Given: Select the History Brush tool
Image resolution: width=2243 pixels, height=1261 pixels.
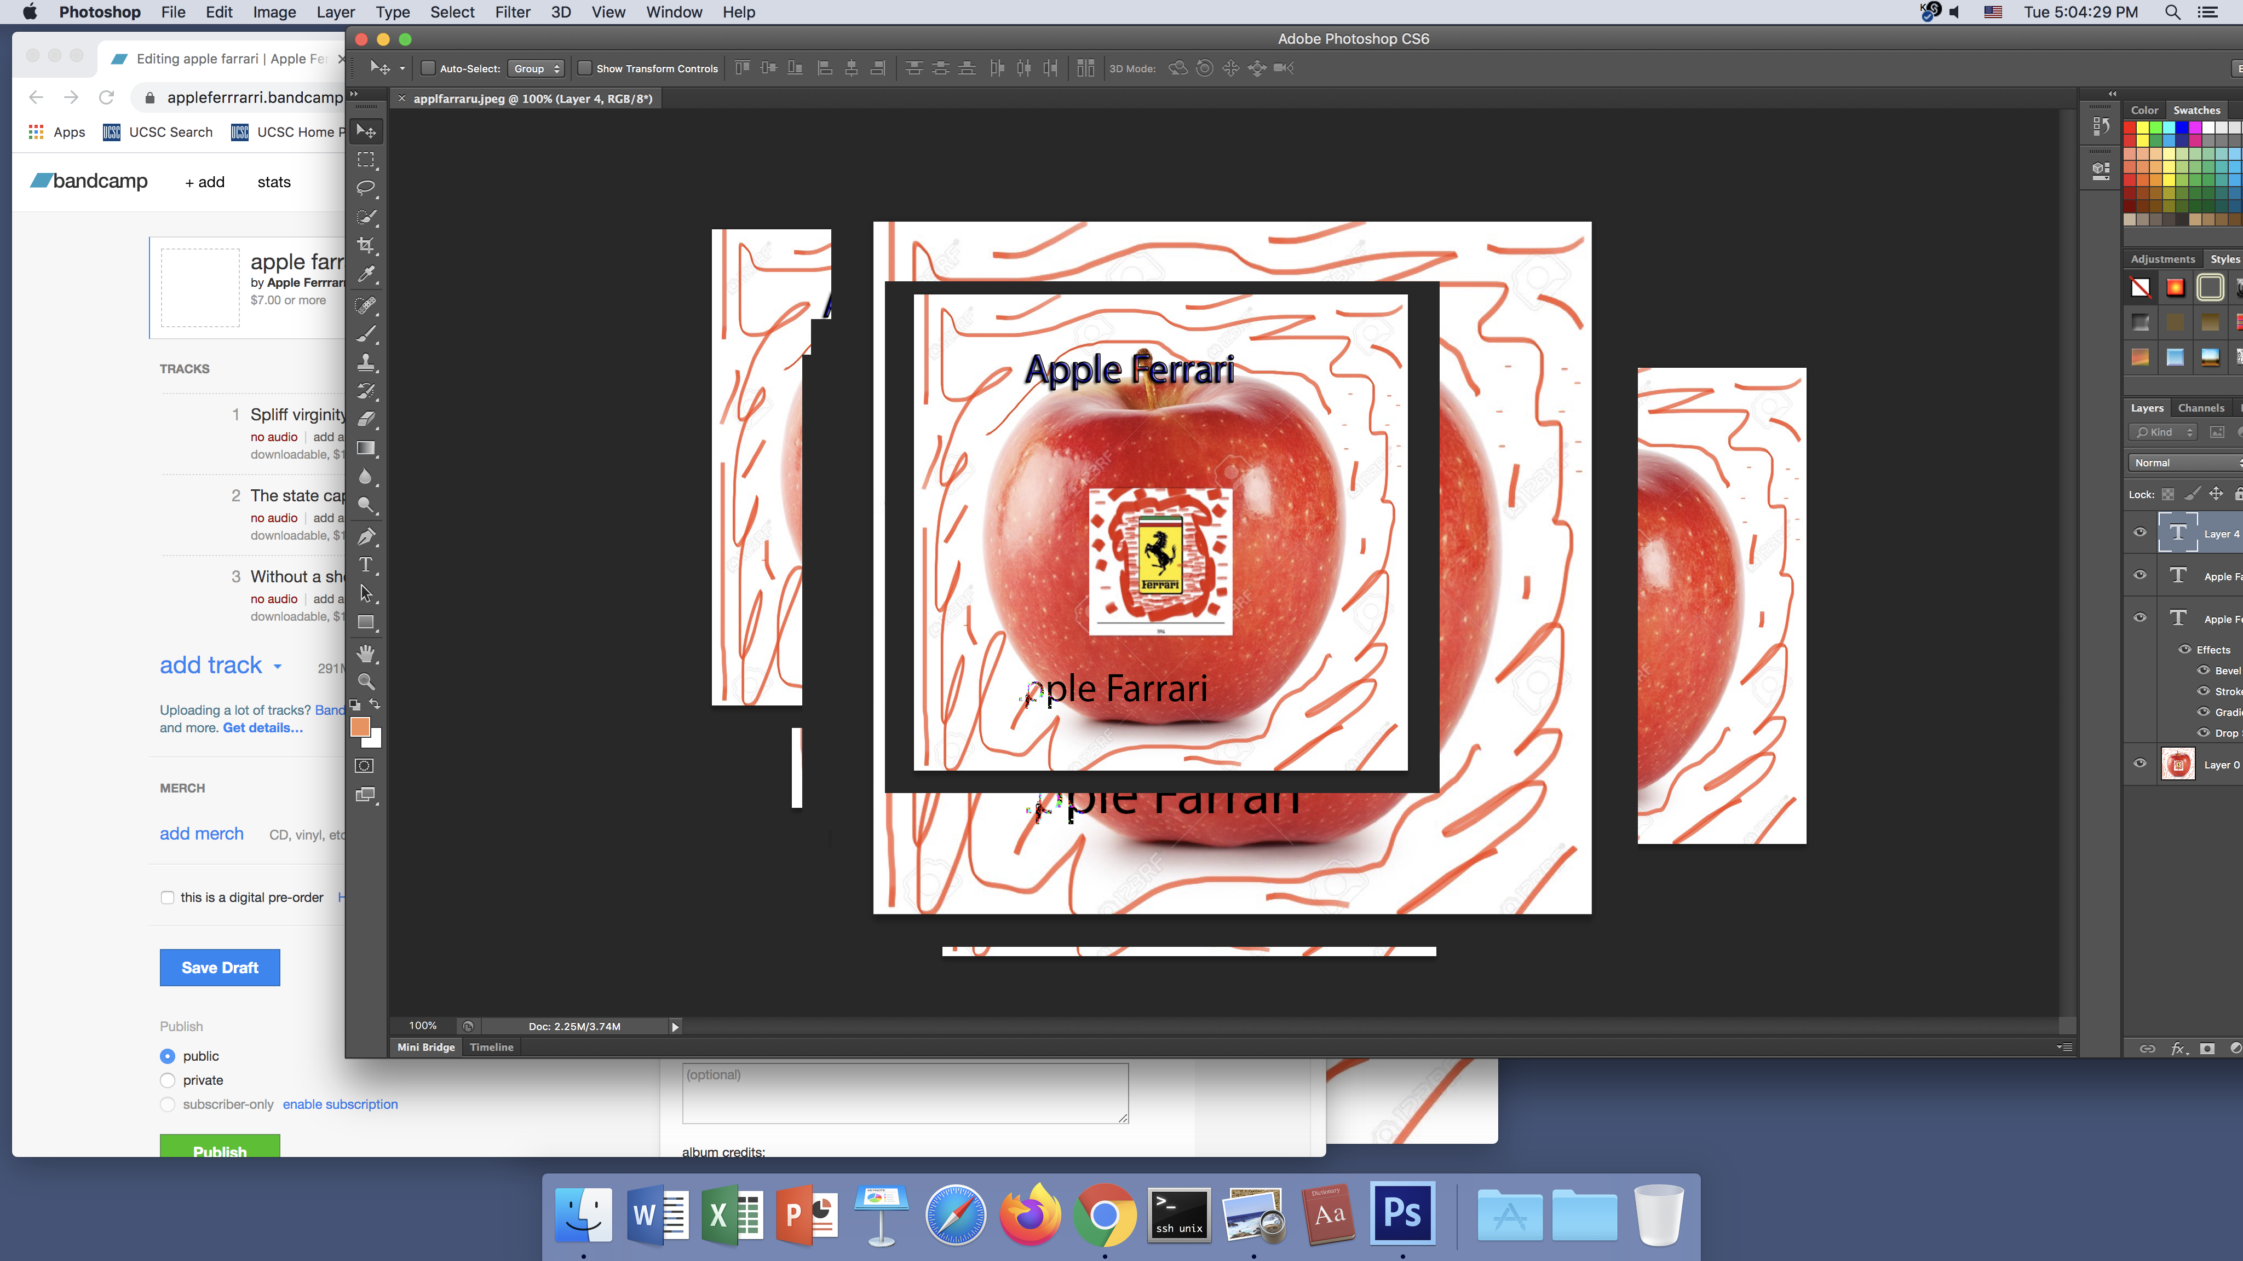Looking at the screenshot, I should (366, 391).
